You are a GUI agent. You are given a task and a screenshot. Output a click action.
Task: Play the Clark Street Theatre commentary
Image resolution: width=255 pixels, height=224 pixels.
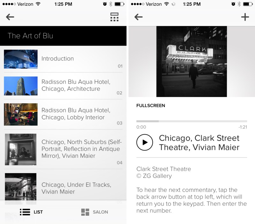[x=145, y=142]
